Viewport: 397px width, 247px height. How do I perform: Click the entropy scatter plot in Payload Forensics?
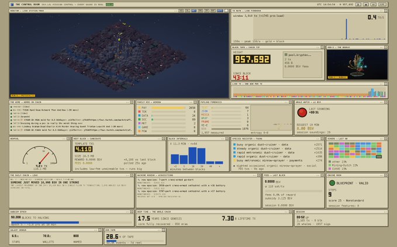(x=271, y=118)
